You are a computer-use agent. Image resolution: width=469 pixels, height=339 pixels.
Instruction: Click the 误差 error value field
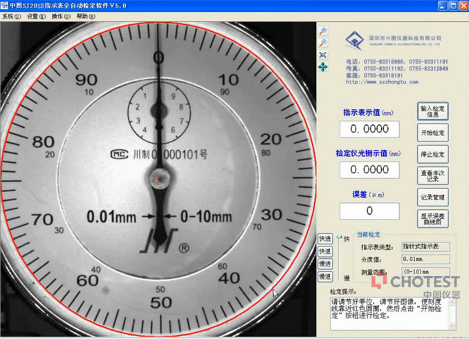click(369, 211)
